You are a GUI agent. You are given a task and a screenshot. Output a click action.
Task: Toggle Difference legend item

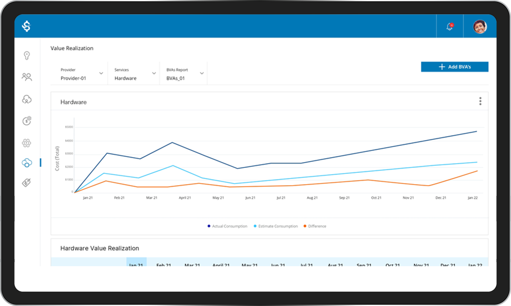point(315,226)
